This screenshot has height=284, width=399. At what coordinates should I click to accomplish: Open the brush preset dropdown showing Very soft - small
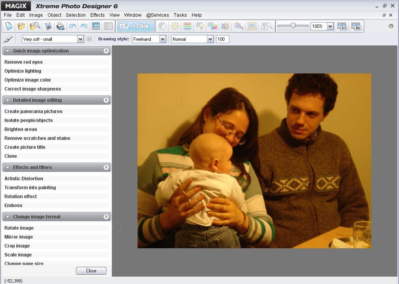[x=80, y=39]
